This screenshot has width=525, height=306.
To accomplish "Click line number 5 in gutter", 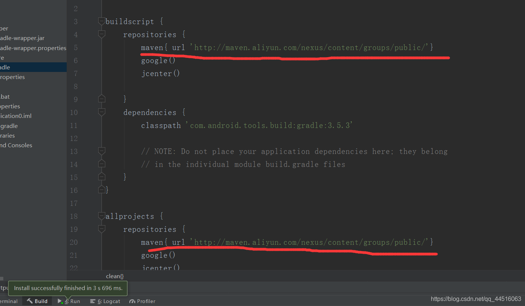I will pyautogui.click(x=76, y=47).
